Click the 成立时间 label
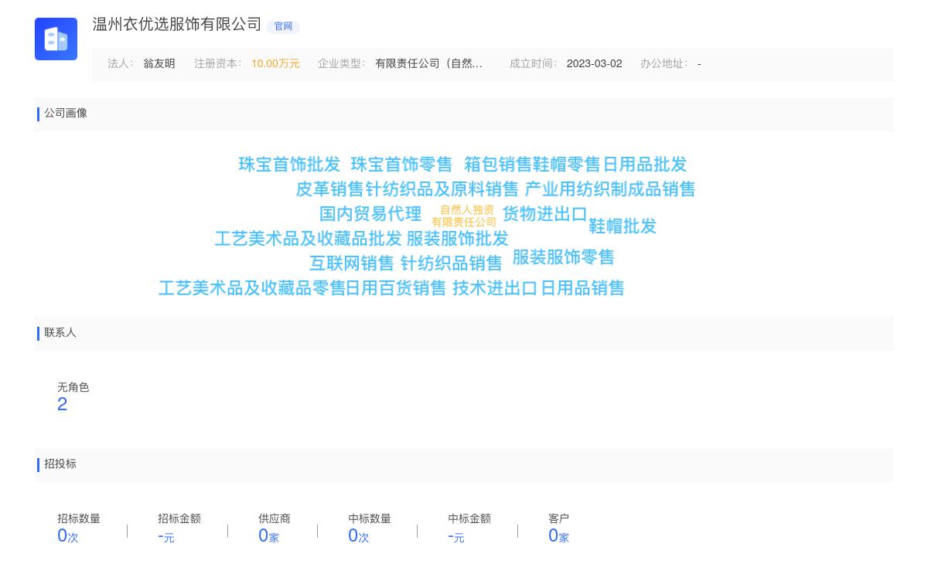 pyautogui.click(x=533, y=64)
